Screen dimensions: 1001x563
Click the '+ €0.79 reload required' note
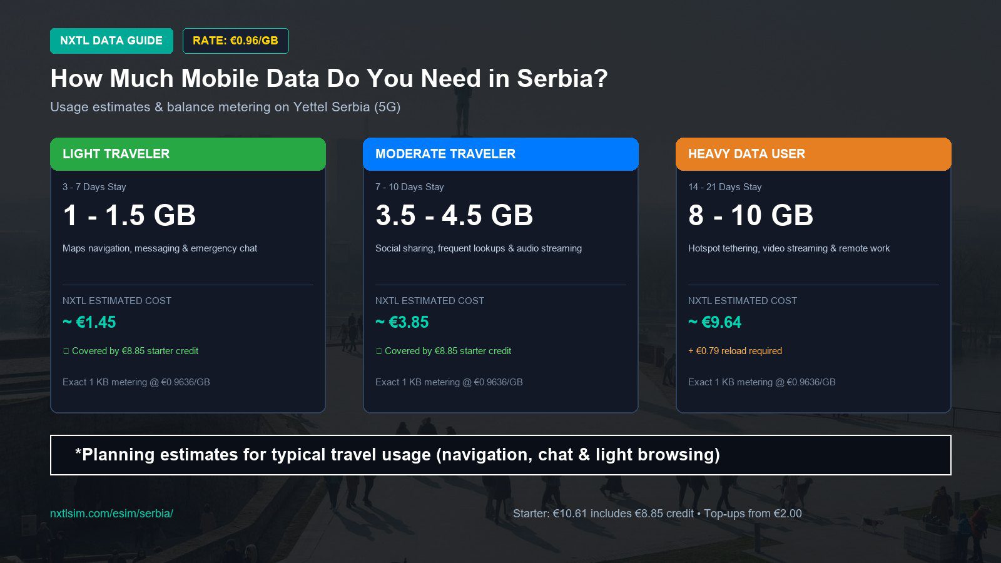click(735, 351)
